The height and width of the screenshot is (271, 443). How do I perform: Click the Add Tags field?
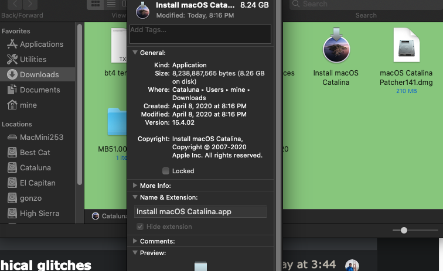[200, 34]
